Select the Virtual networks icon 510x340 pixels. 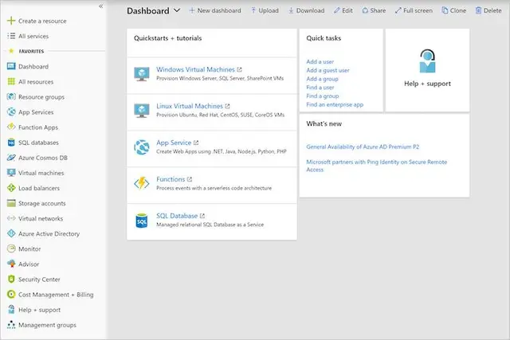[11, 218]
